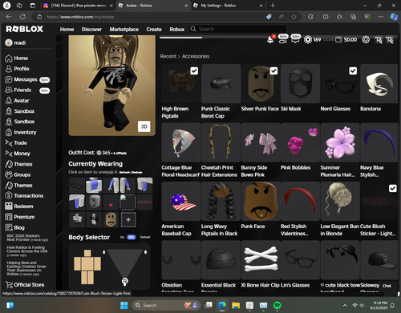Equip the American Baseball Cap item
This screenshot has width=401, height=313.
click(x=181, y=201)
